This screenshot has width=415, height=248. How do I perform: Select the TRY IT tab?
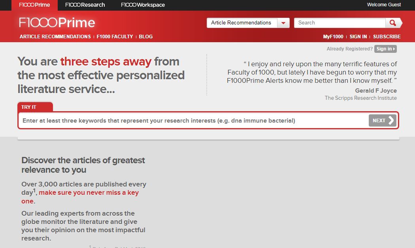[x=35, y=107]
